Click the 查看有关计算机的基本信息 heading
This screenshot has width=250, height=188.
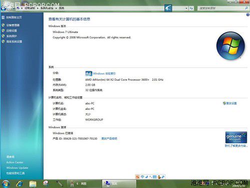pyautogui.click(x=69, y=19)
